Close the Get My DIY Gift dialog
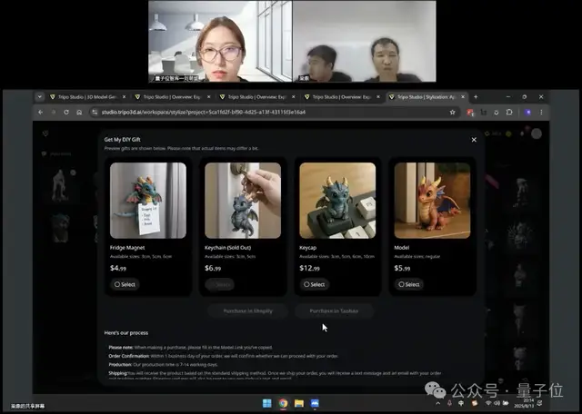The width and height of the screenshot is (582, 414). tap(474, 140)
